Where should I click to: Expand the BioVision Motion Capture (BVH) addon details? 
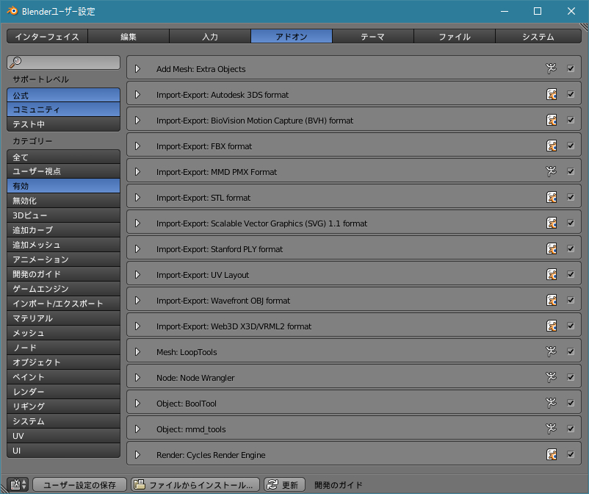pos(137,121)
